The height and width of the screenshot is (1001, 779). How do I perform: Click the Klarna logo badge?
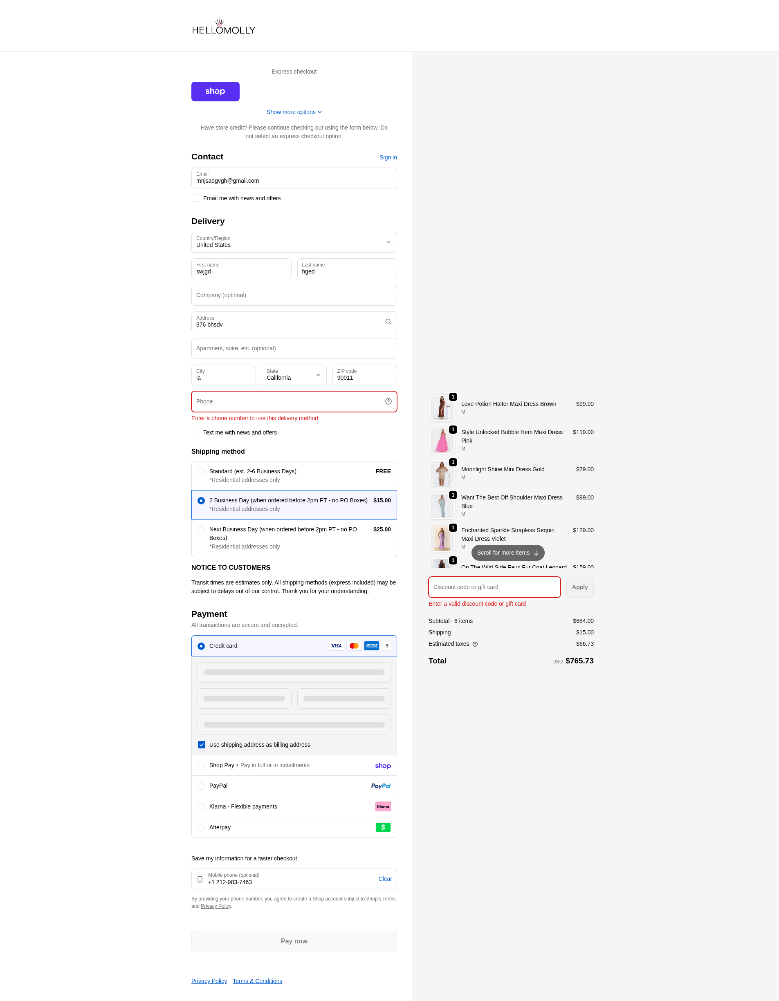[x=383, y=806]
